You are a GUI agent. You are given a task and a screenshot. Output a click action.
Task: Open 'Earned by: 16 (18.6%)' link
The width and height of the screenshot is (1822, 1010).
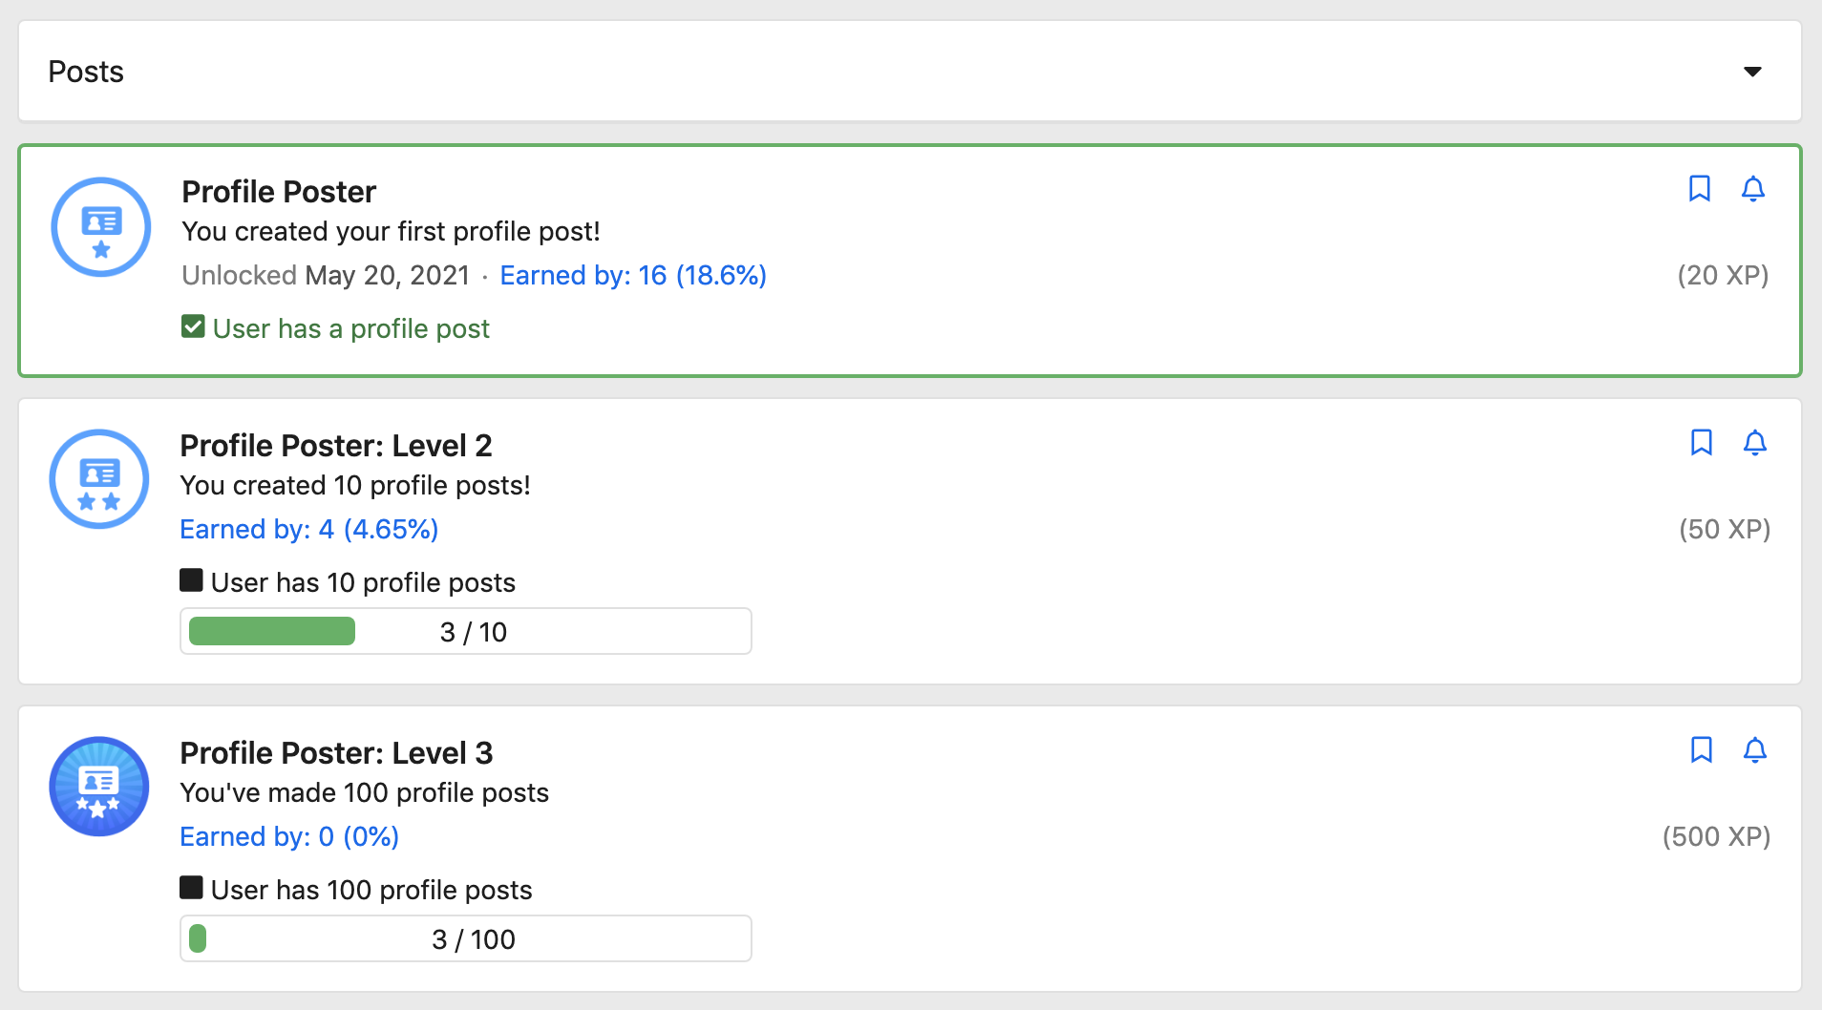click(x=632, y=276)
